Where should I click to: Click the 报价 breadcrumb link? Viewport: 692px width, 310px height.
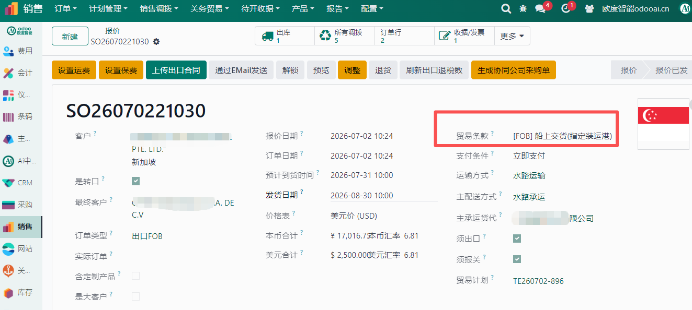[x=112, y=31]
